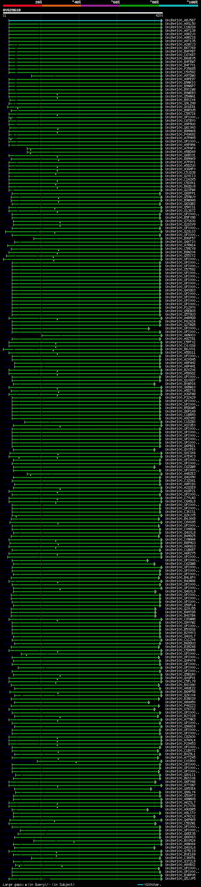Click the green ~80% identity legend segment
The height and width of the screenshot is (887, 201).
click(x=139, y=6)
